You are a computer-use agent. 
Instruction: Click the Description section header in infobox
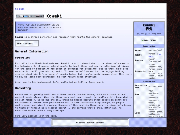(x=149, y=46)
